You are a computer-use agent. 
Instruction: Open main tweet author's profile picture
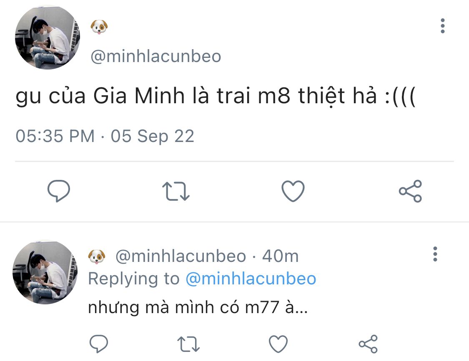48,37
